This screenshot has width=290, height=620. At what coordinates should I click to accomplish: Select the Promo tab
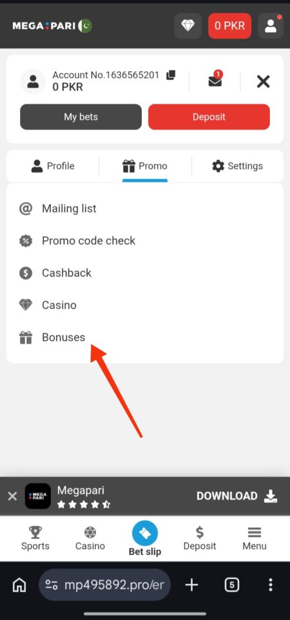click(x=145, y=166)
